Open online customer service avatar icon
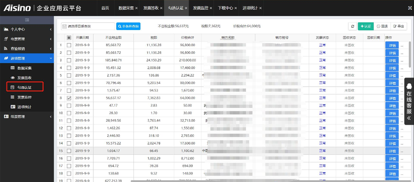The image size is (414, 182). coord(409,86)
